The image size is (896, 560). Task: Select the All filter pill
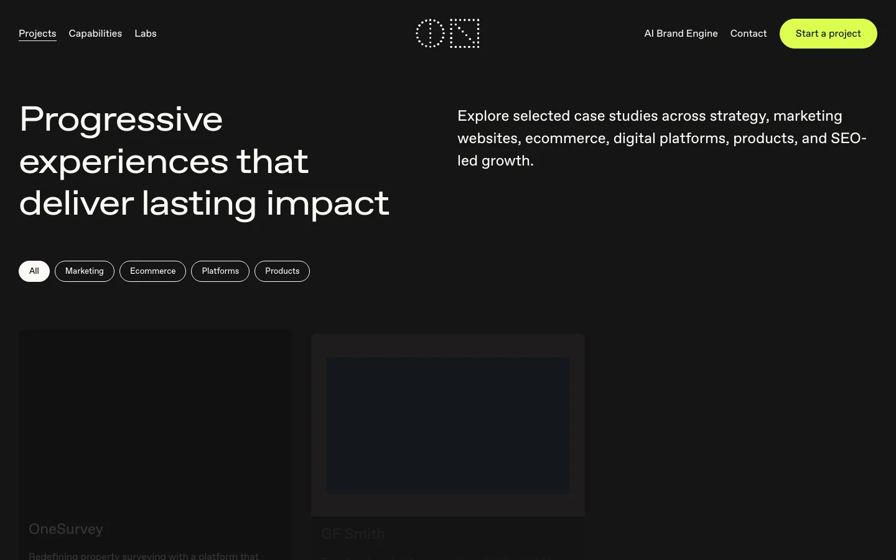pos(34,271)
